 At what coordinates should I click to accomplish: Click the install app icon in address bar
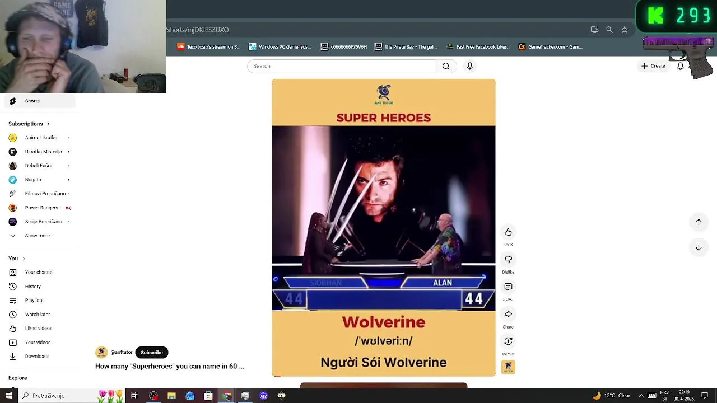click(x=594, y=30)
